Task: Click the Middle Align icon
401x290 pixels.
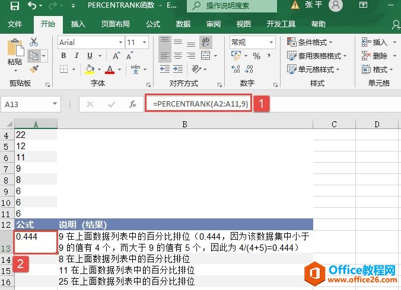Action: [178, 42]
